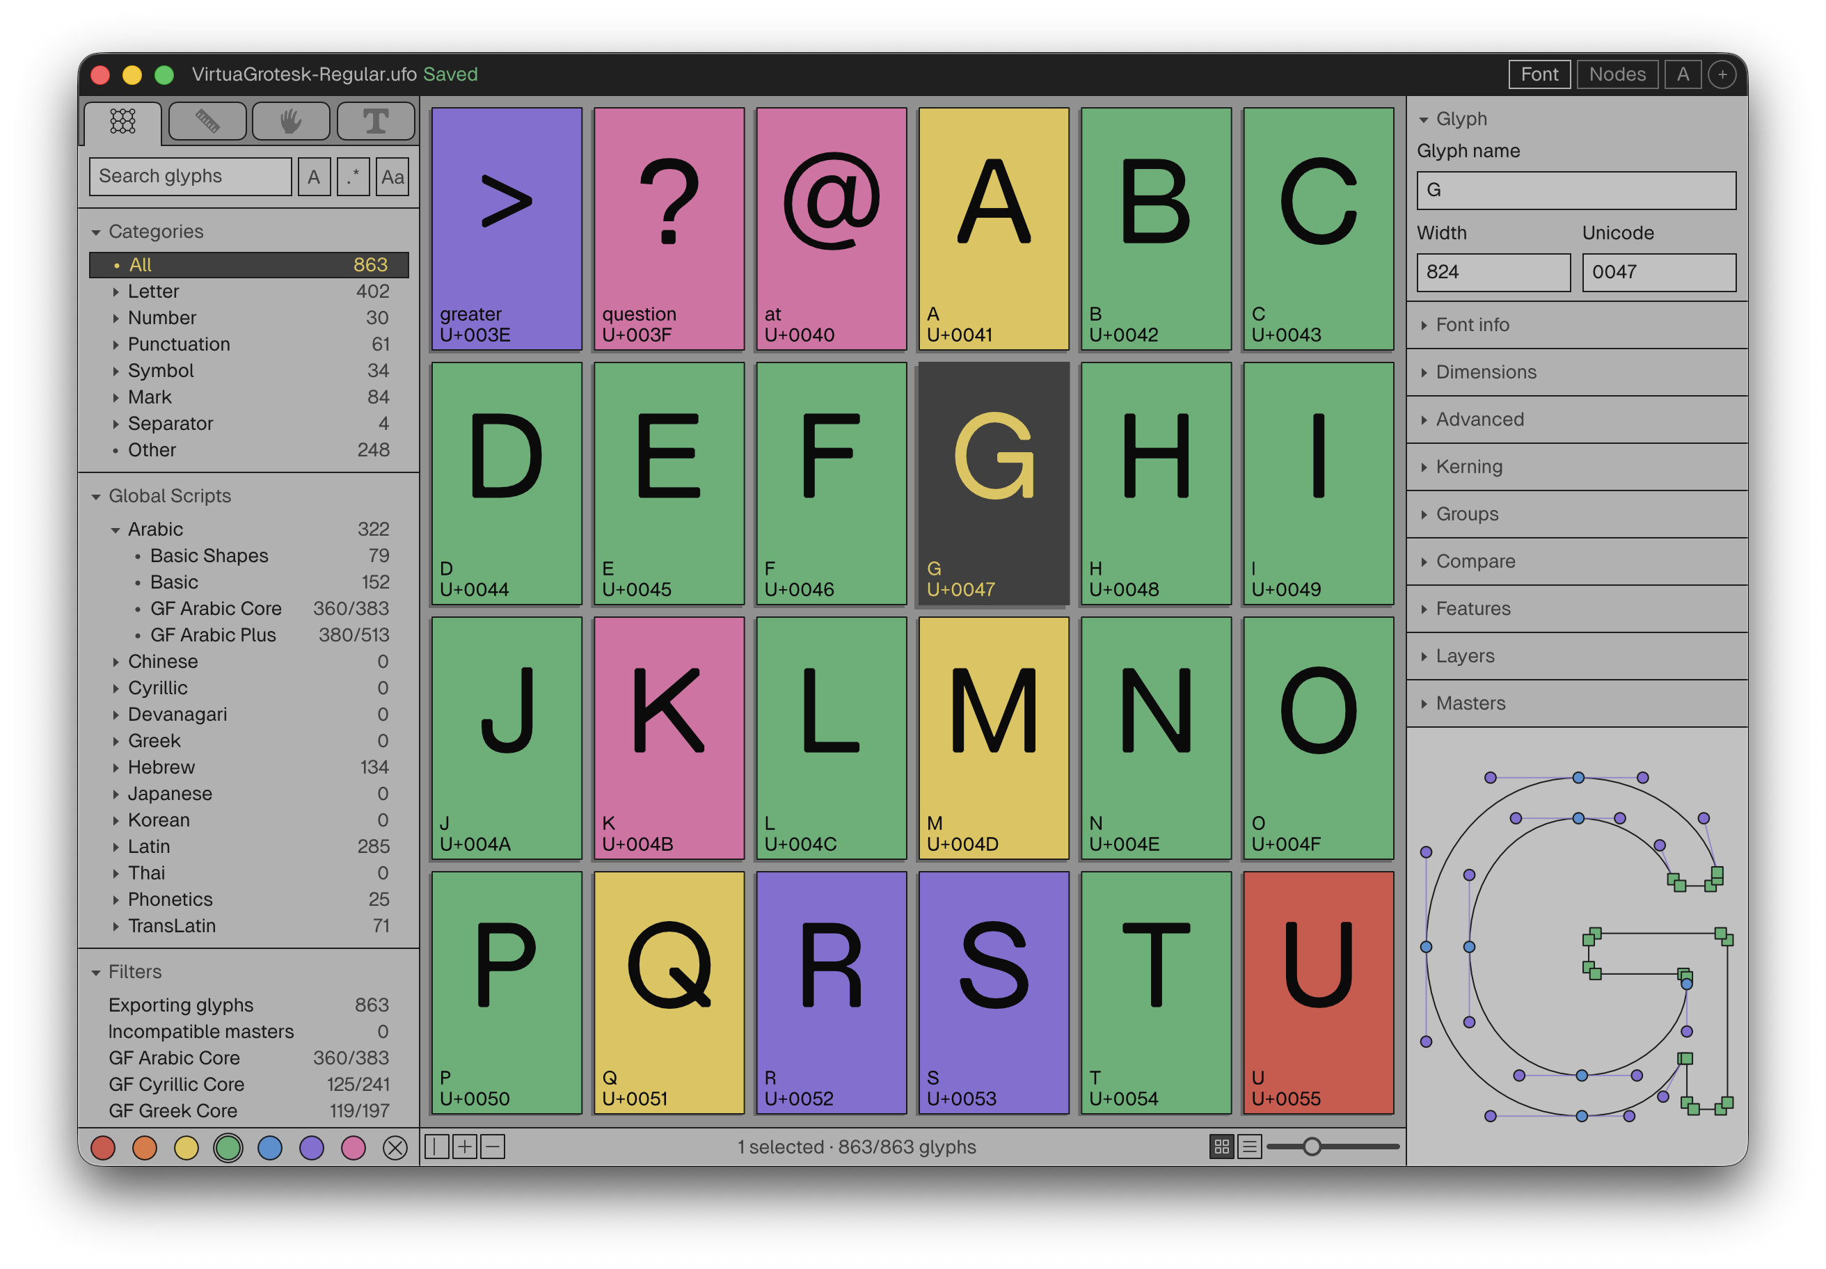
Task: Filter by GF Cyrillic Core
Action: (x=249, y=1085)
